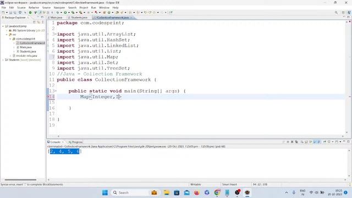352x198 pixels.
Task: Fold the import block on line 3
Action: pyautogui.click(x=56, y=34)
